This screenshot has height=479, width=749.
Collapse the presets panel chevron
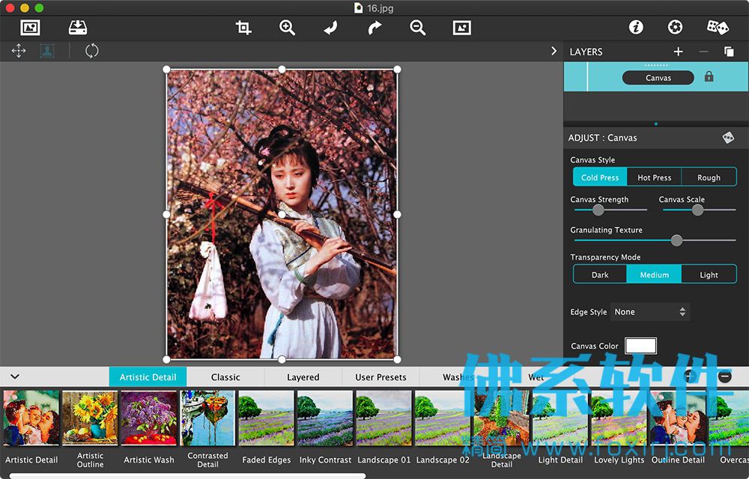15,376
